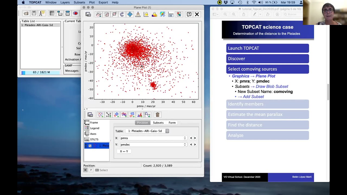The width and height of the screenshot is (347, 195).
Task: Switch to the Form tab
Action: point(172,123)
